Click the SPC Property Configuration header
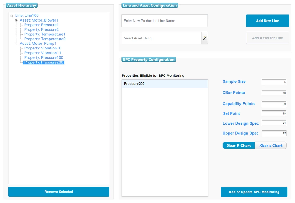The image size is (295, 203). [x=149, y=60]
